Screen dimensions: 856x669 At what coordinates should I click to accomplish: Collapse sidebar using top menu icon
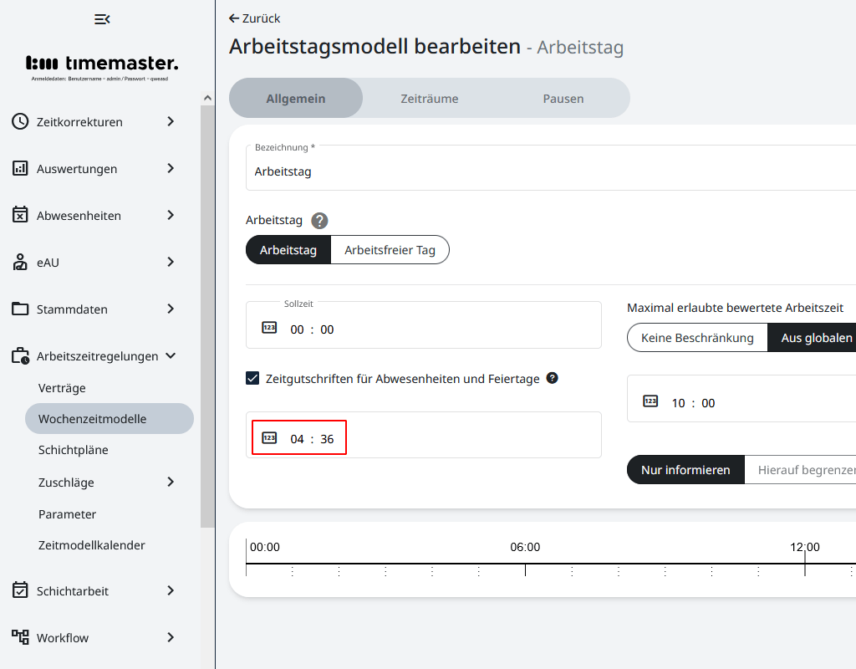102,19
